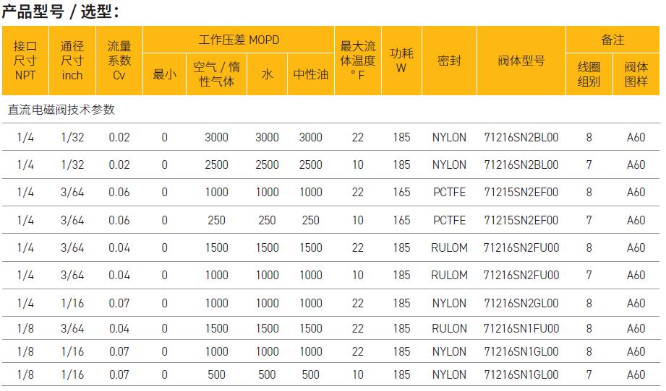Image resolution: width=666 pixels, height=391 pixels.
Task: Click 1/8 in the 71216SN1FU00 row
Action: [25, 329]
